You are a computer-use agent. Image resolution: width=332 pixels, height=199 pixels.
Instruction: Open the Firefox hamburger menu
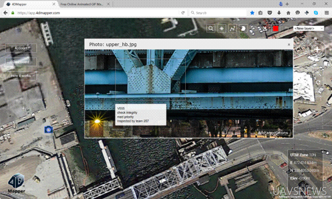tap(327, 13)
